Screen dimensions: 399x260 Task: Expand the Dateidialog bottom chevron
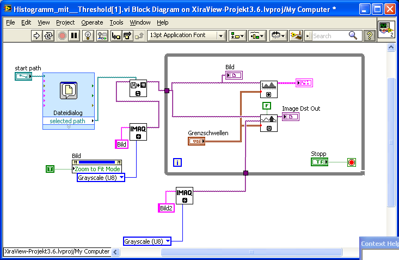pyautogui.click(x=69, y=127)
